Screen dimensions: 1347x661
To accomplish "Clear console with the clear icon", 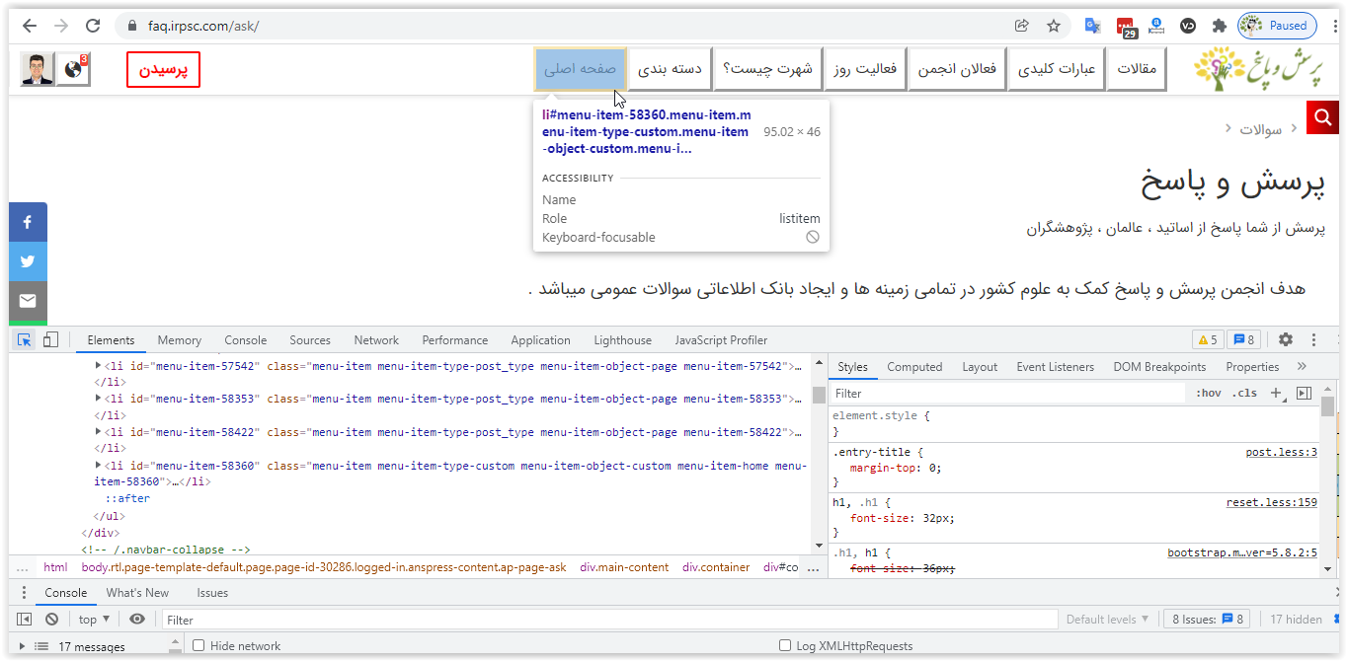I will tap(51, 620).
